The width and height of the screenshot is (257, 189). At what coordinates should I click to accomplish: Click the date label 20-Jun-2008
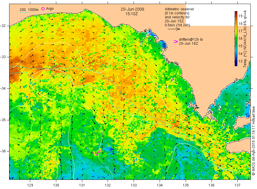click(x=132, y=9)
